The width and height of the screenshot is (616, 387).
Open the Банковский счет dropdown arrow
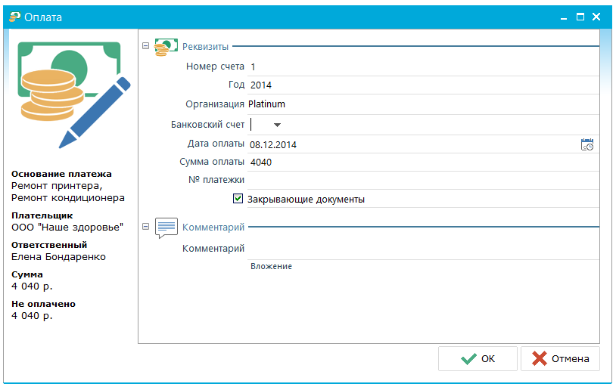pyautogui.click(x=277, y=125)
